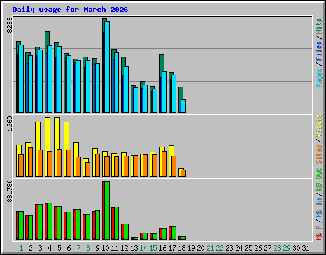The width and height of the screenshot is (326, 255).
Task: Click the 'kB In' legend label
Action: [319, 208]
